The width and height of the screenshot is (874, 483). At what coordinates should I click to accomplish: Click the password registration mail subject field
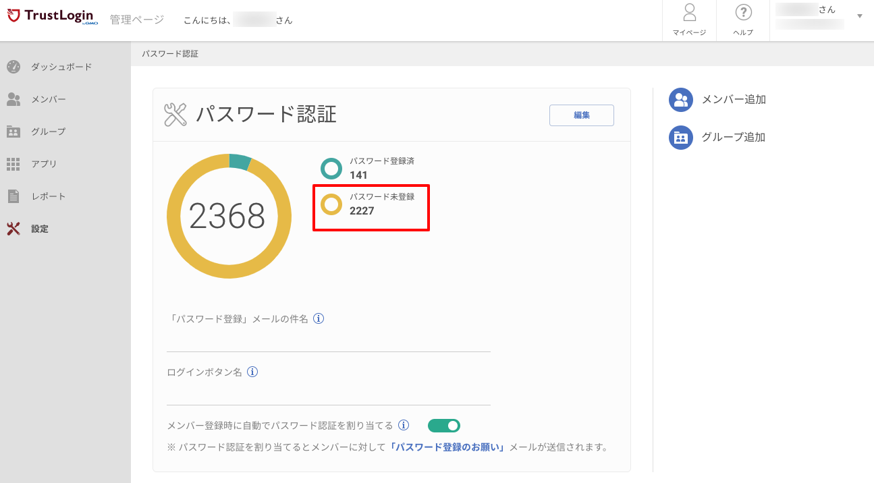click(x=328, y=341)
